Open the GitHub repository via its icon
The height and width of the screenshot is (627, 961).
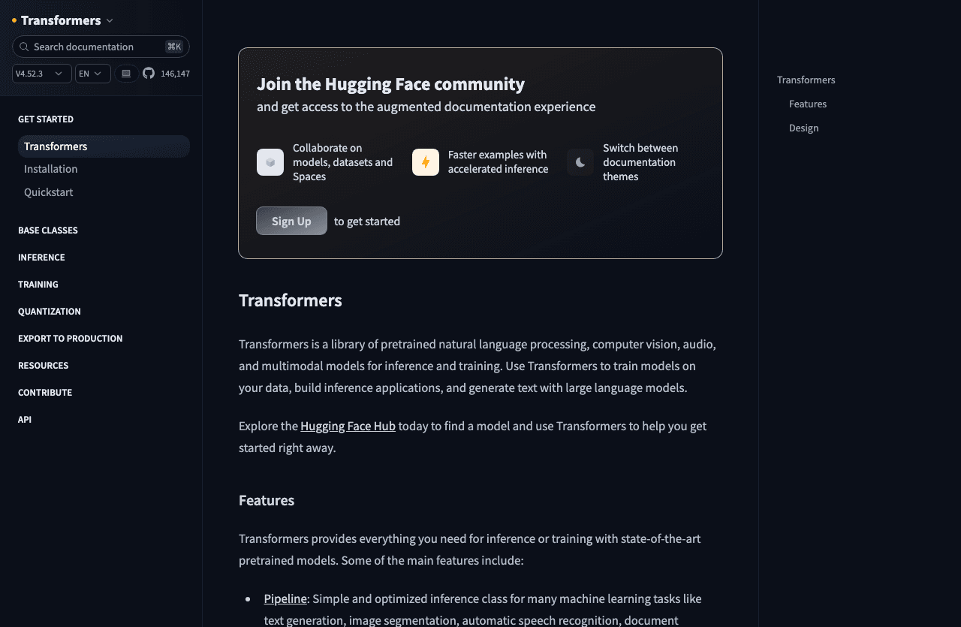click(x=148, y=73)
